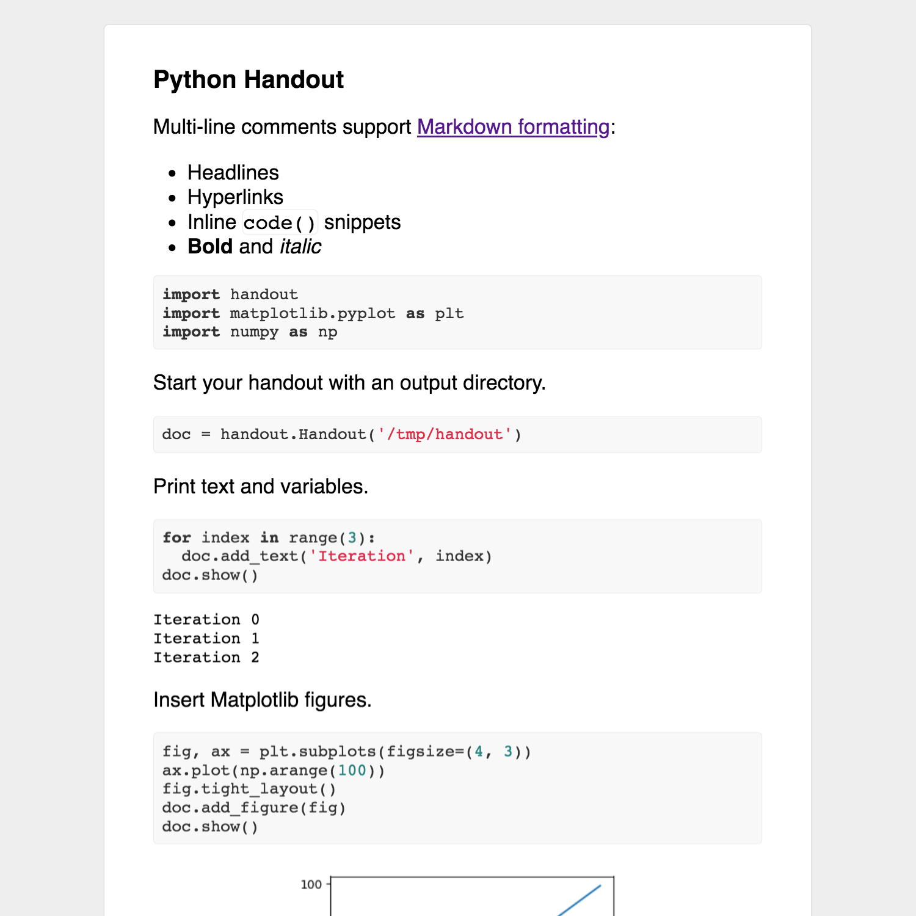Click the Matplotlib line plot figure
The image size is (916, 916).
pyautogui.click(x=471, y=896)
